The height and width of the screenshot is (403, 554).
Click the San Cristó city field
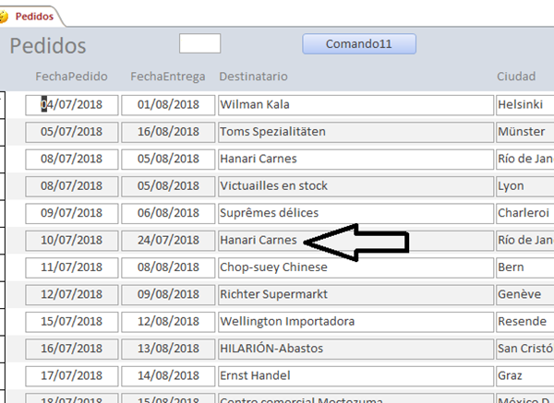(525, 350)
